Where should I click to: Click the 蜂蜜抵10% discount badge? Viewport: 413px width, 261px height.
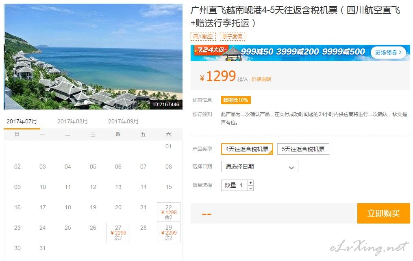tap(236, 100)
